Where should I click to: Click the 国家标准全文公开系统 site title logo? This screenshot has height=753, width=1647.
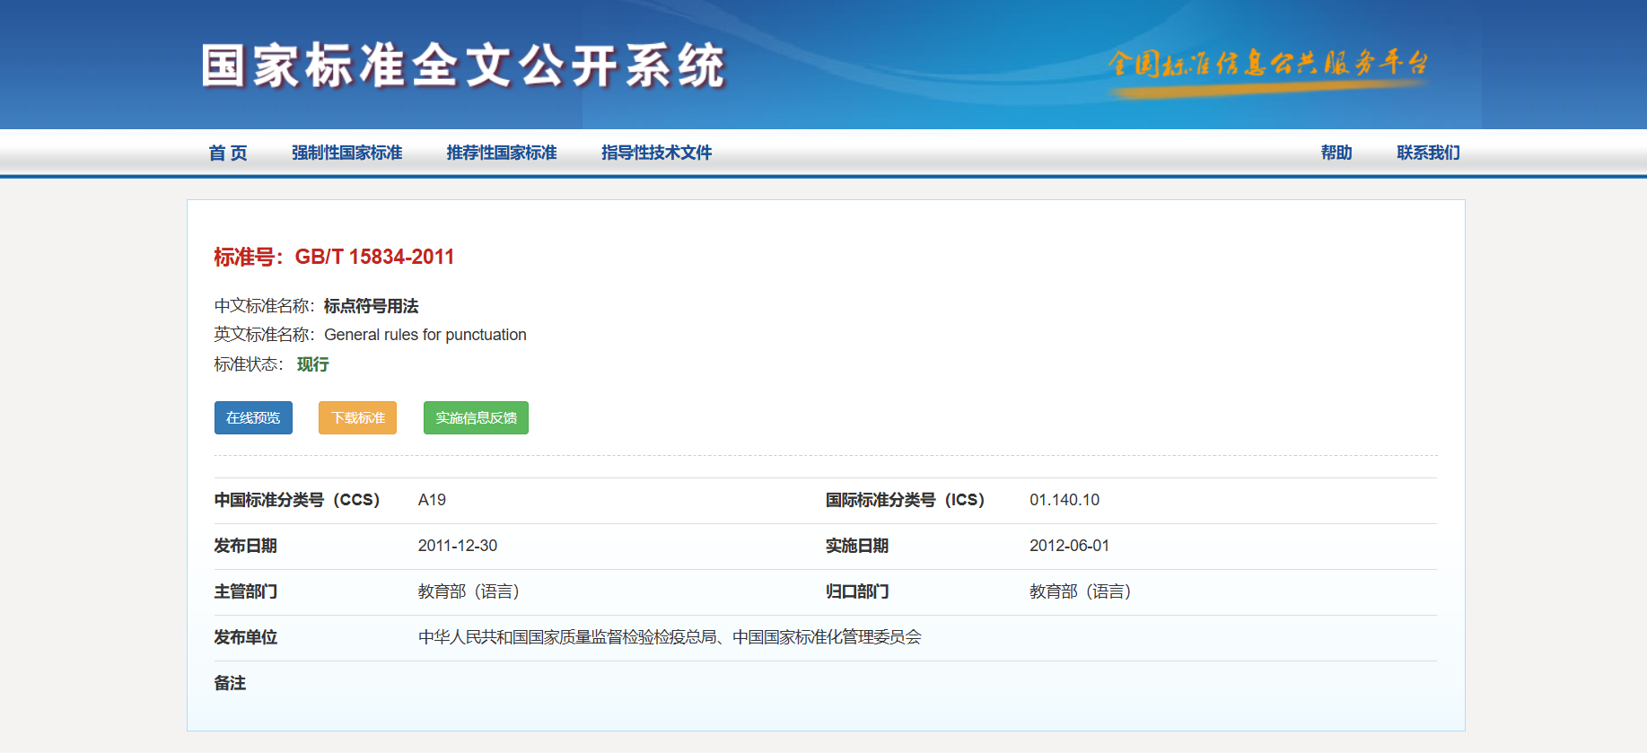463,66
